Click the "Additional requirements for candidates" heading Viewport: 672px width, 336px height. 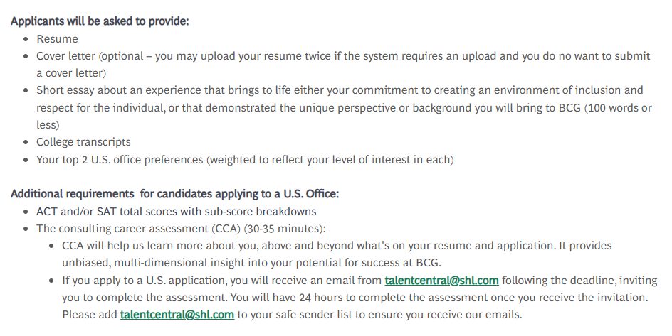click(174, 194)
